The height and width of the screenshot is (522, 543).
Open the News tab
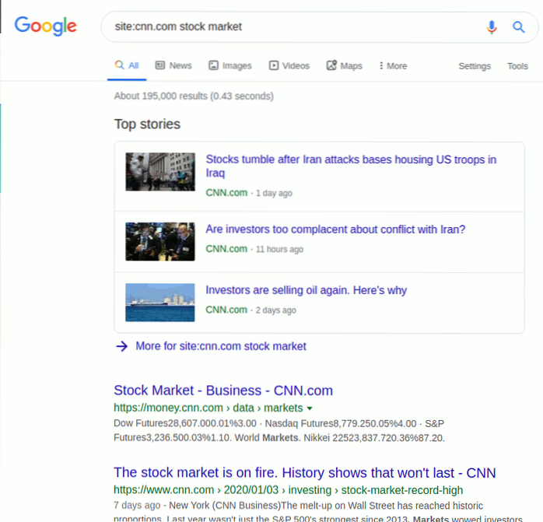click(173, 66)
